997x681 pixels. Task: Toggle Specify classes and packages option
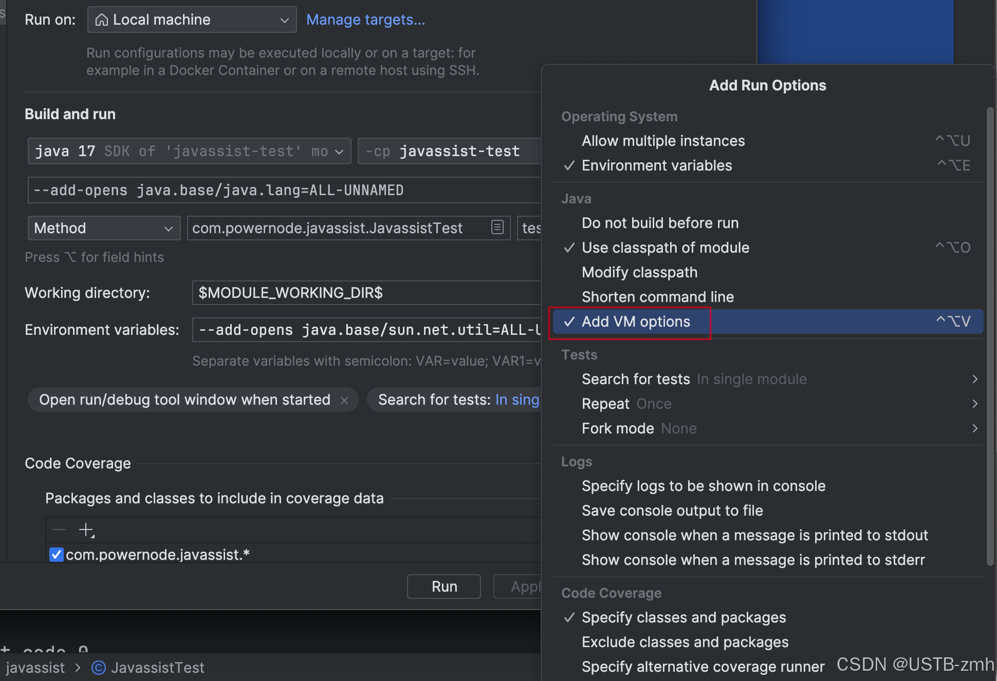pos(768,617)
